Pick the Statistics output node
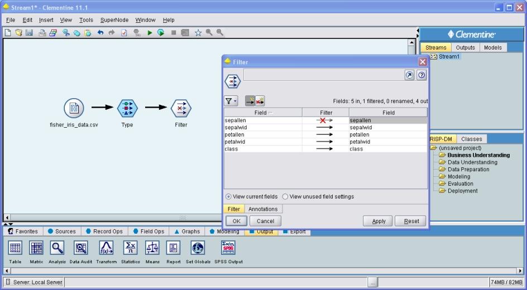This screenshot has height=290, width=527. pos(131,248)
